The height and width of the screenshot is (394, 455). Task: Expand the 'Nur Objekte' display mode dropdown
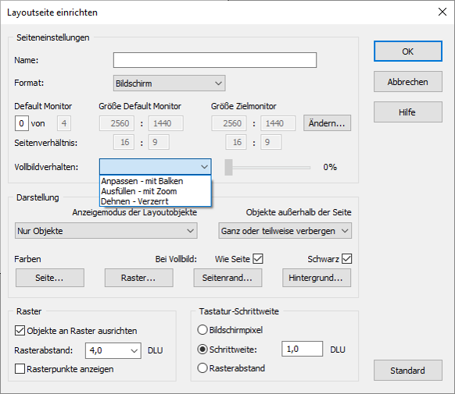click(106, 231)
